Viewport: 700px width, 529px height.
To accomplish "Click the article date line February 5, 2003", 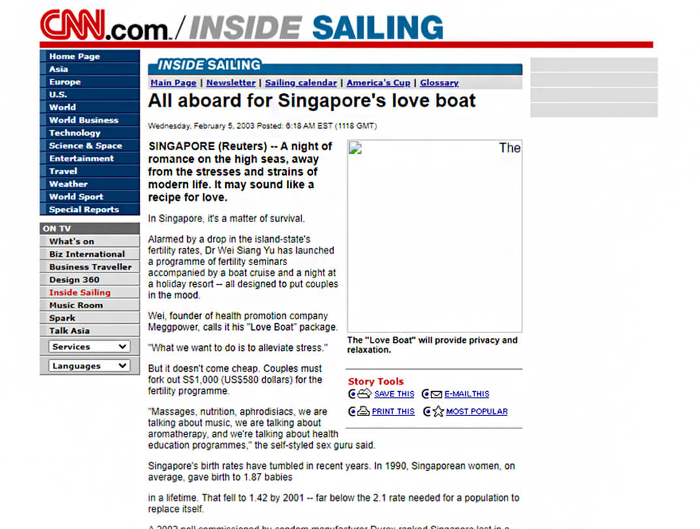I will 262,126.
